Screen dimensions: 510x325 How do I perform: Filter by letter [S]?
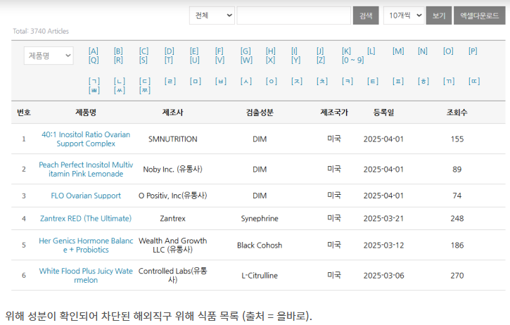(144, 60)
